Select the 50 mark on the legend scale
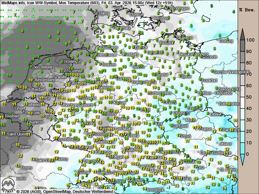The image size is (259, 194). [x=249, y=97]
